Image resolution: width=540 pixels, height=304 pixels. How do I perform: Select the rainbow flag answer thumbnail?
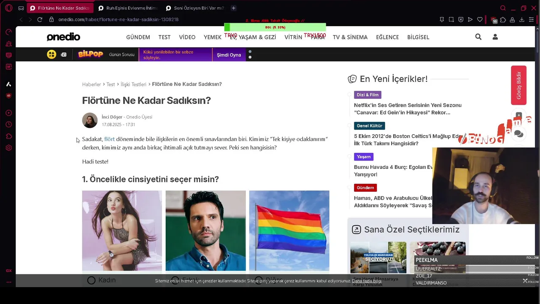click(289, 231)
